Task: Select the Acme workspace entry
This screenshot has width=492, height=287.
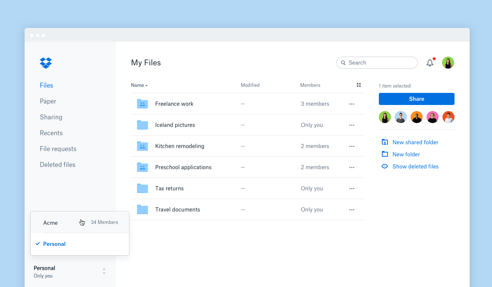Action: 50,222
